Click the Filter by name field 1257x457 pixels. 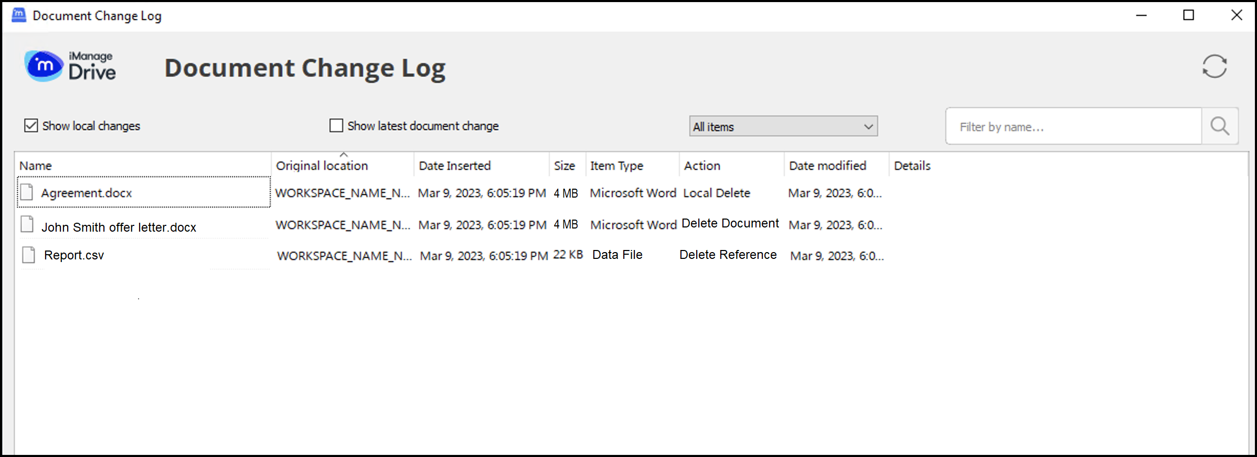1073,126
